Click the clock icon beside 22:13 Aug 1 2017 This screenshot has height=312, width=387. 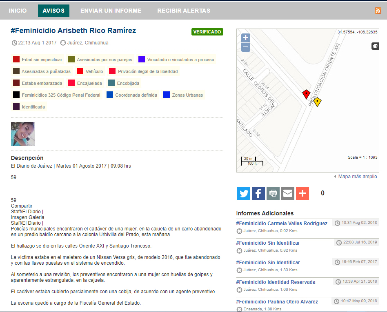[14, 43]
